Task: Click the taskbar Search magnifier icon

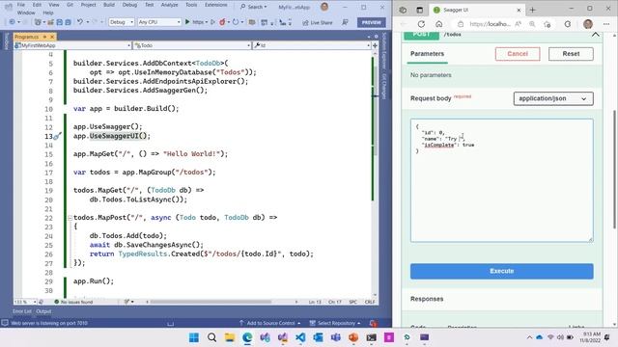Action: (x=211, y=337)
